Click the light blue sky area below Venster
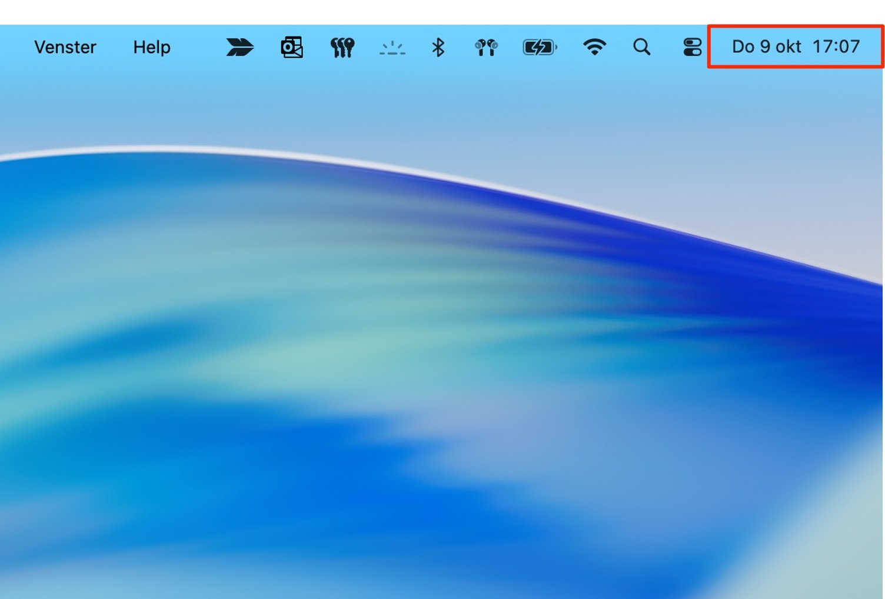Viewport: 885px width, 599px height. 65,106
